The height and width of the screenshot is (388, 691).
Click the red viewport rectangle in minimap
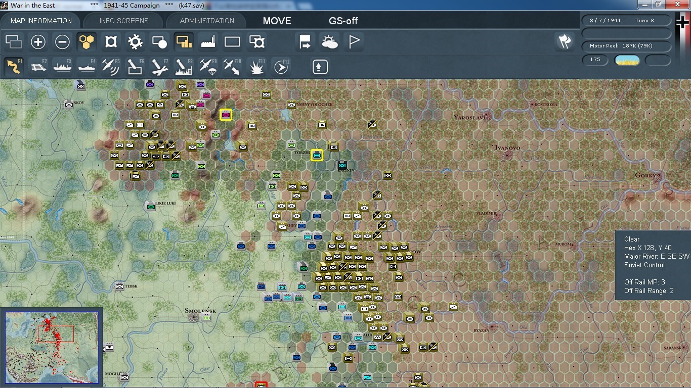[56, 334]
